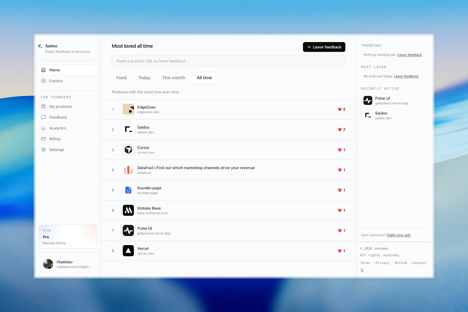This screenshot has width=468, height=312.
Task: Open the Terms footer link
Action: [x=365, y=263]
